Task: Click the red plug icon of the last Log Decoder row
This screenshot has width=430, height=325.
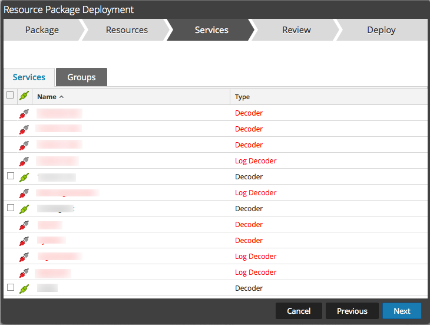Action: click(24, 273)
